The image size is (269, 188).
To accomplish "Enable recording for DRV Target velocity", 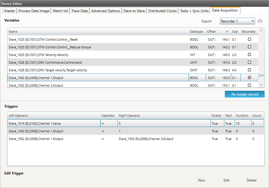I will click(x=249, y=70).
